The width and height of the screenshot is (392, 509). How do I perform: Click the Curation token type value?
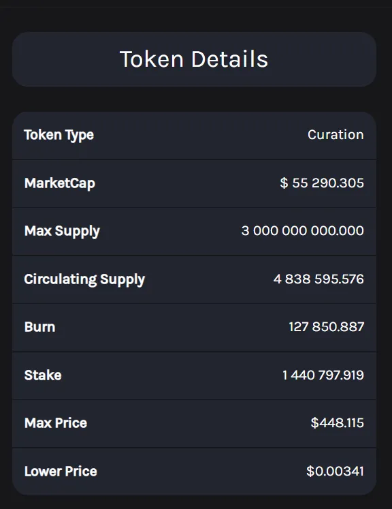(336, 134)
